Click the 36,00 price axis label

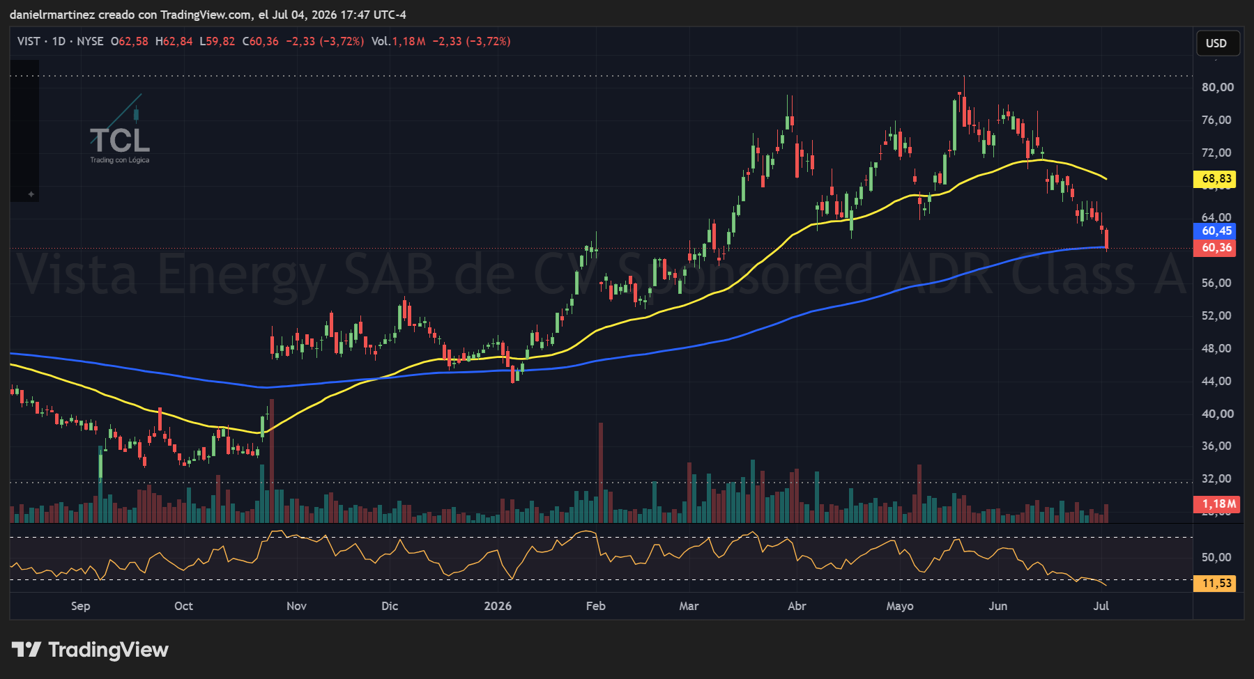tap(1217, 446)
